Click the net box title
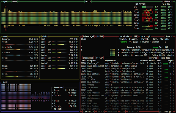Image resolution: width=176 pixels, height=113 pixels. pyautogui.click(x=5, y=82)
